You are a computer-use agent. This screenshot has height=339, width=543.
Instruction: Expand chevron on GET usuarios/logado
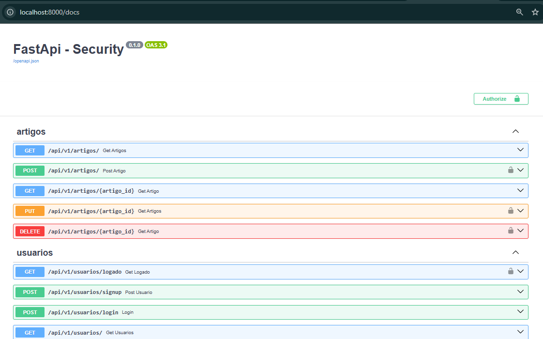pyautogui.click(x=520, y=271)
